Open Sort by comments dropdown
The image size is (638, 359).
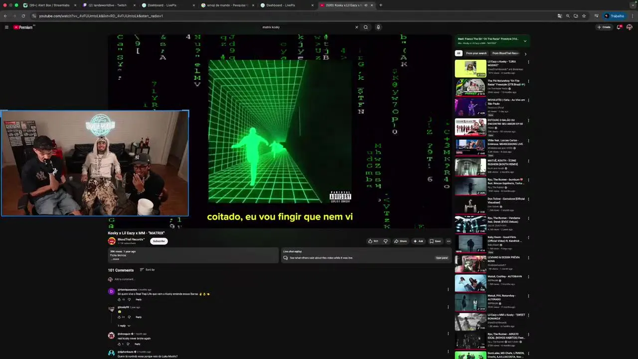coord(147,270)
